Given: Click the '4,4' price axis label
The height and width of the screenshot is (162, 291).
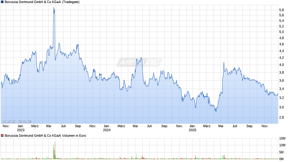Looking at the screenshot, I should coord(281,51).
